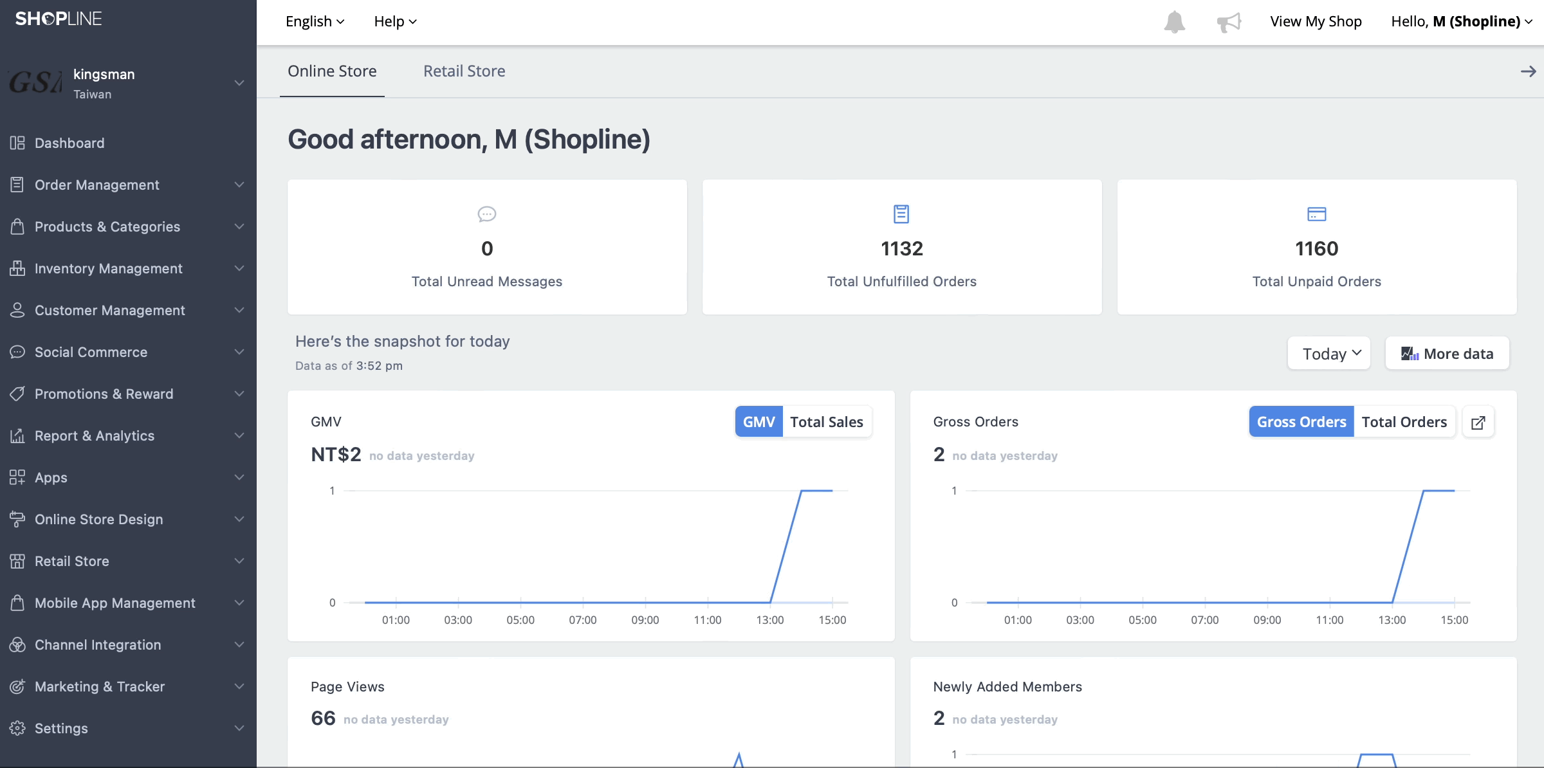Expand Customer Management chevron
Screen dimensions: 1544x768
coord(239,310)
